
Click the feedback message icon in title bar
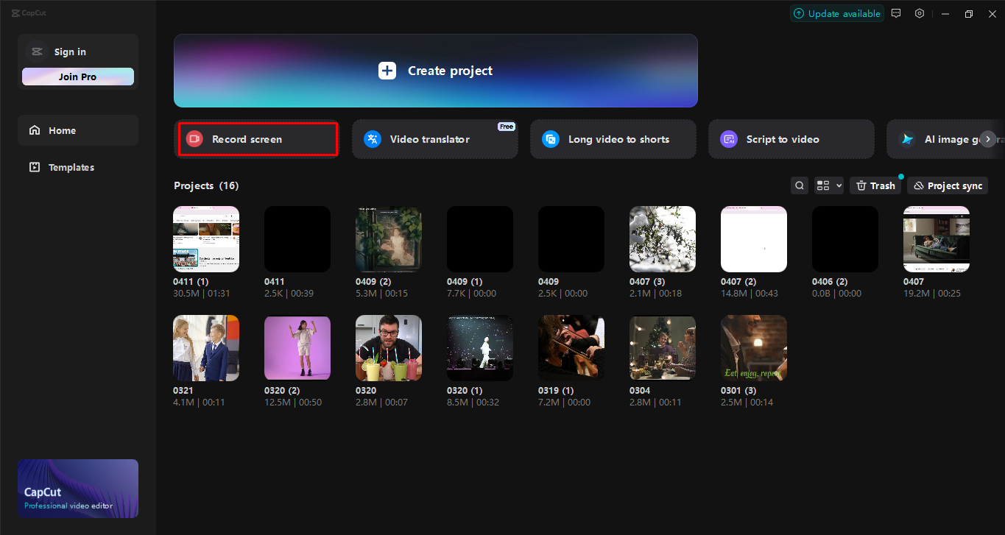click(896, 13)
